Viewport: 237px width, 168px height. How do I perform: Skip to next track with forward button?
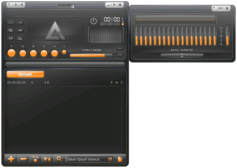(54, 53)
